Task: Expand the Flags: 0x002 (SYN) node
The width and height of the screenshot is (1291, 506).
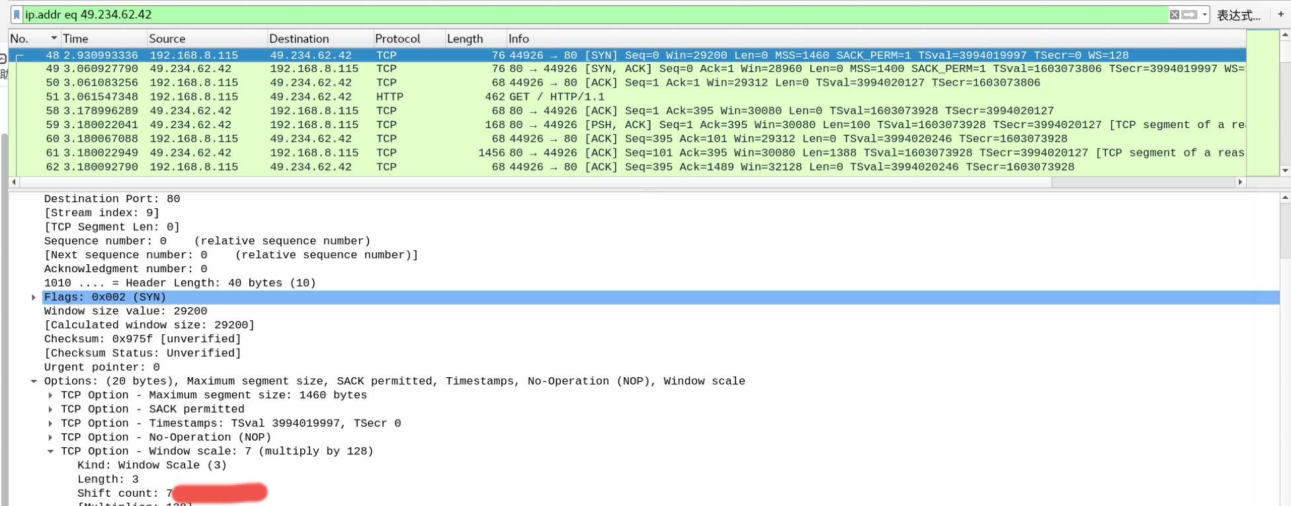Action: pos(33,297)
